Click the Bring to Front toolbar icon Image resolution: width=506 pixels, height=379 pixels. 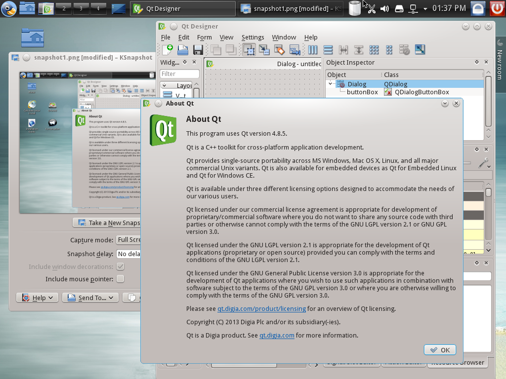[230, 50]
